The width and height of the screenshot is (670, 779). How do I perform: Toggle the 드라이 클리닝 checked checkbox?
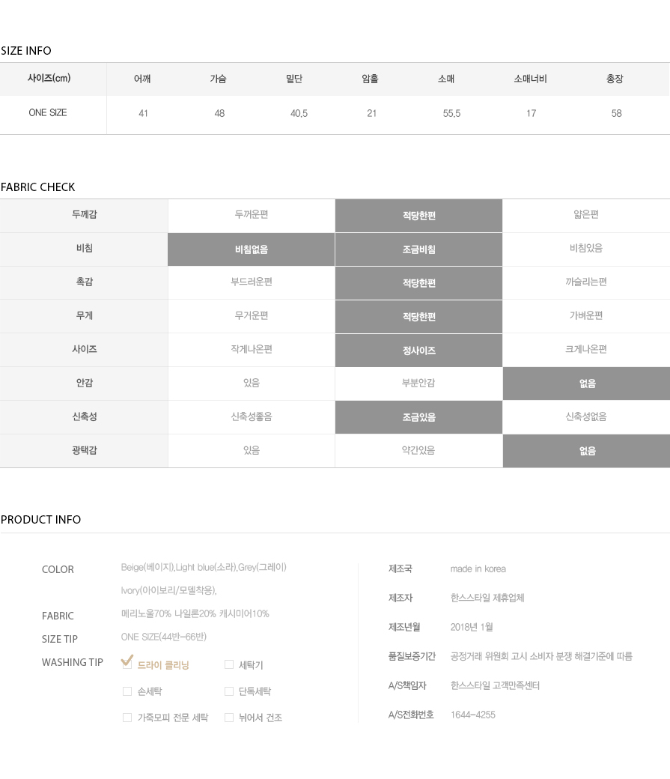pos(127,663)
